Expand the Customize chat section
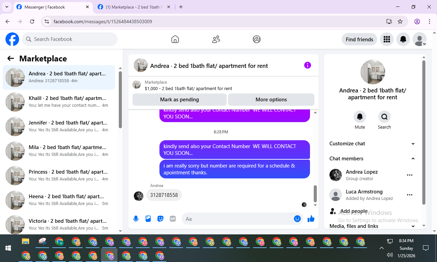This screenshot has width=437, height=262. point(372,144)
